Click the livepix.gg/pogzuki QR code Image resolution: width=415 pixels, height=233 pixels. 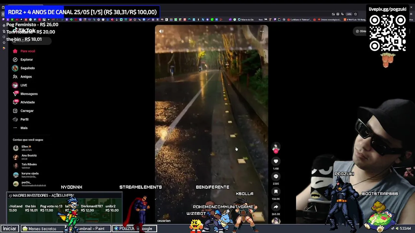388,33
